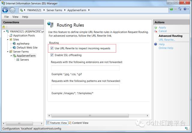This screenshot has width=192, height=133.
Task: Click left arrow of Routing Rules scrollbar
Action: (49, 116)
